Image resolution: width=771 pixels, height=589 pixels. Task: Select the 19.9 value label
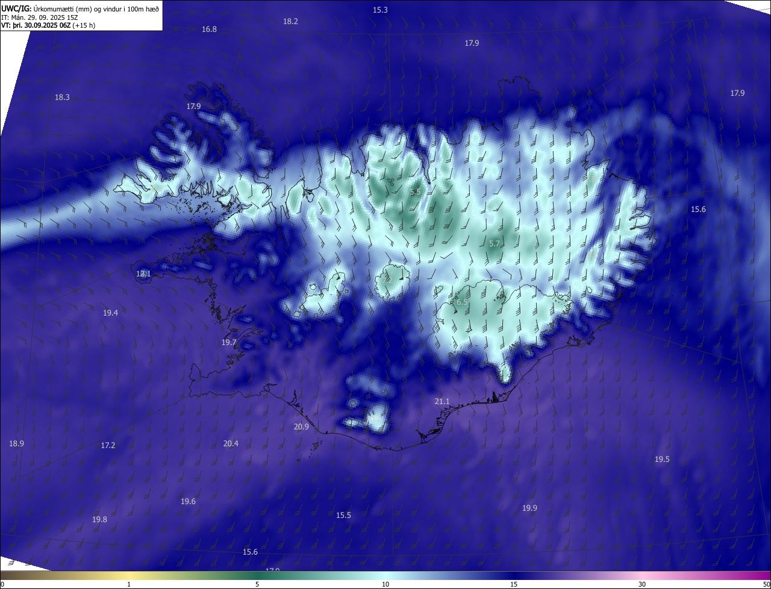[529, 508]
